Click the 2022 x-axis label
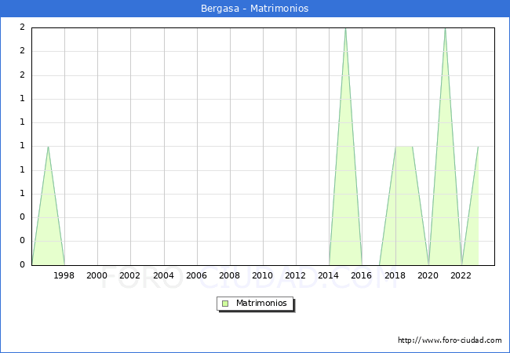510x353 pixels. coord(461,275)
